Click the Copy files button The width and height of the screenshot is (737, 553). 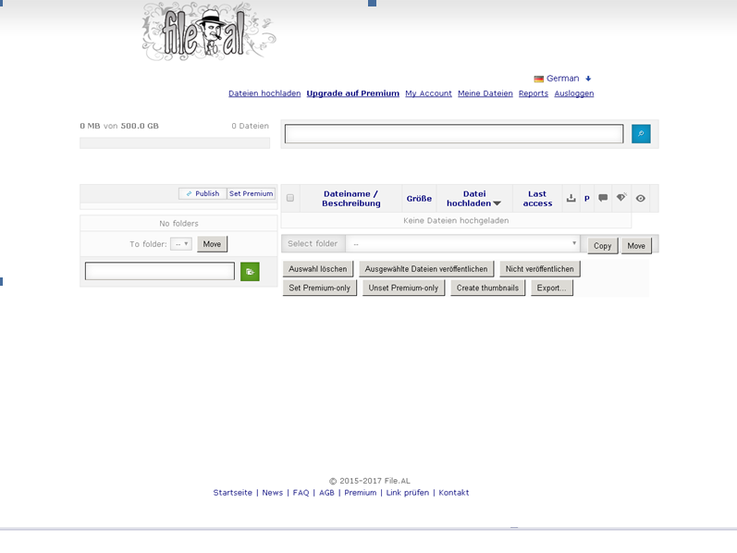coord(603,246)
